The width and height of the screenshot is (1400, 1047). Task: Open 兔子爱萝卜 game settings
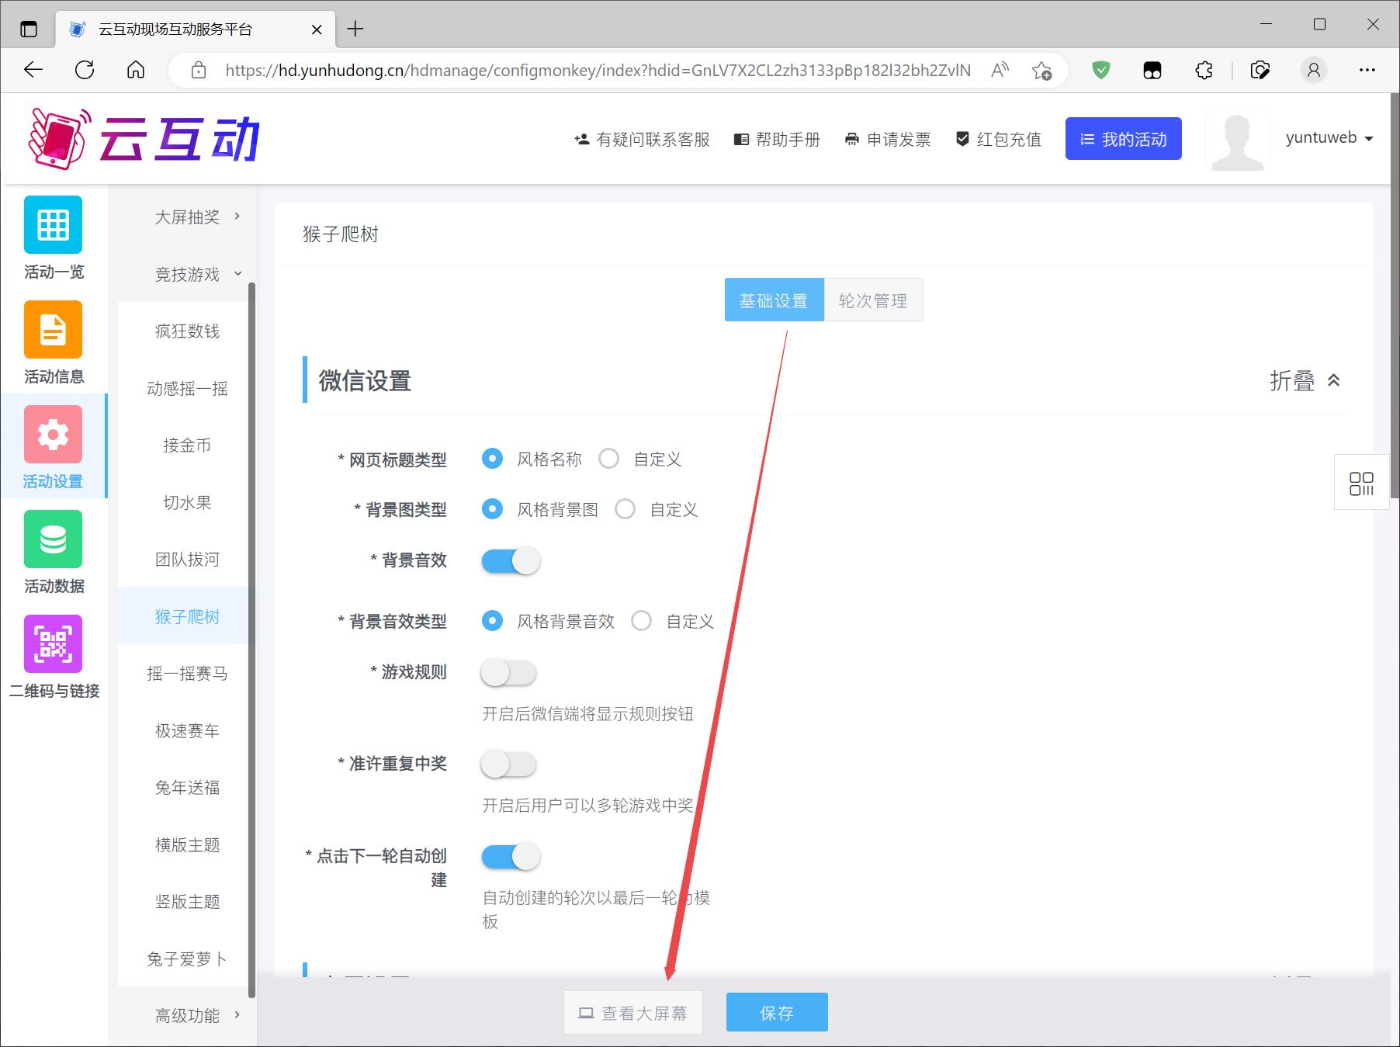click(x=187, y=959)
